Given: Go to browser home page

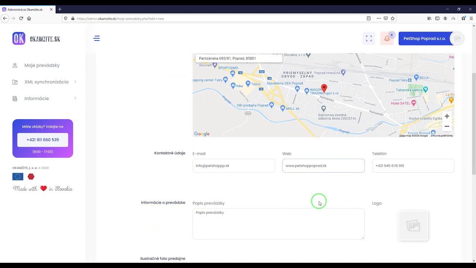Looking at the screenshot, I should pyautogui.click(x=29, y=18).
